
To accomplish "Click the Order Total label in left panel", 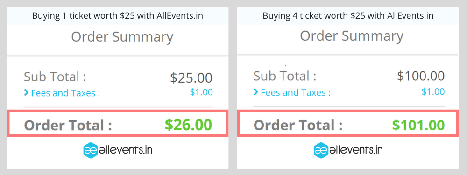I will (x=68, y=125).
